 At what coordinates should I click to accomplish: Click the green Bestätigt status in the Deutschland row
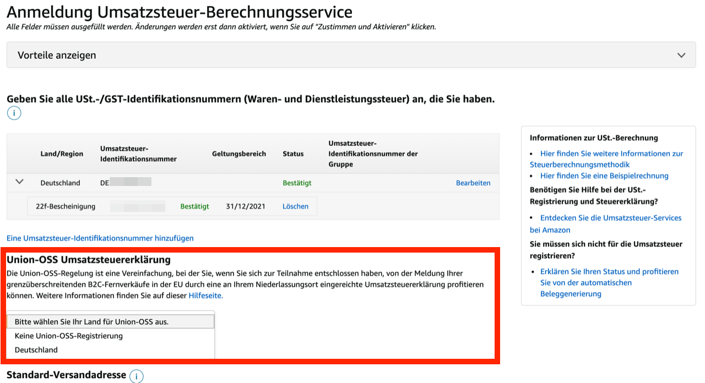[297, 183]
